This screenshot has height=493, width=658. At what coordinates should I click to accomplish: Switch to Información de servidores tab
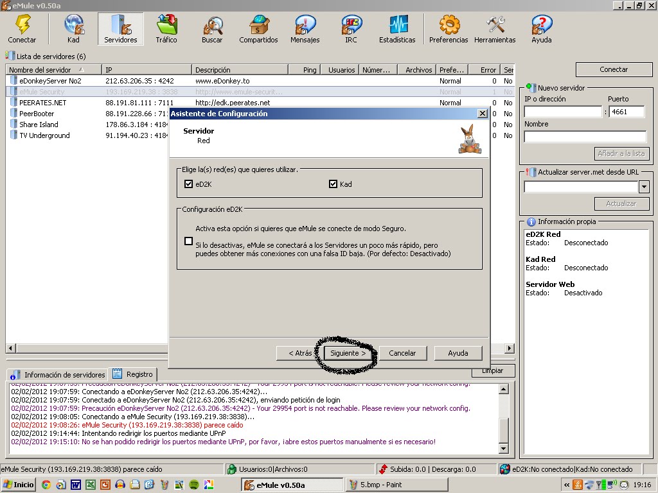tap(58, 374)
